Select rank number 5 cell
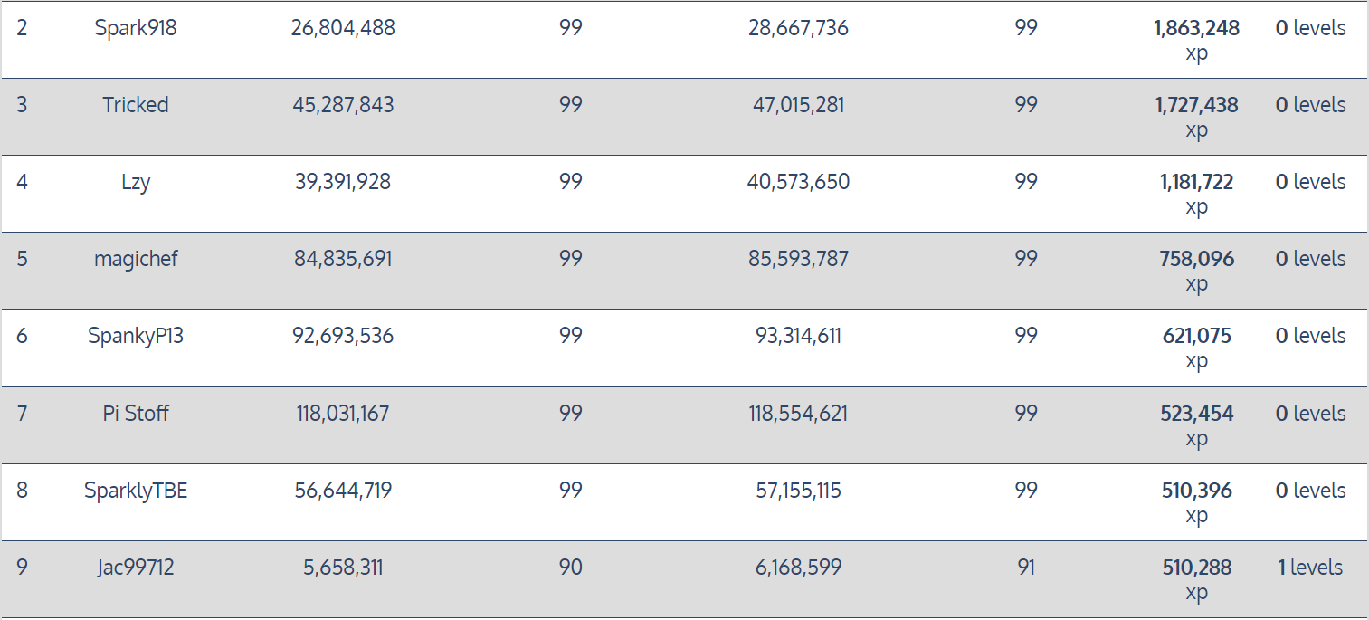 pyautogui.click(x=22, y=259)
